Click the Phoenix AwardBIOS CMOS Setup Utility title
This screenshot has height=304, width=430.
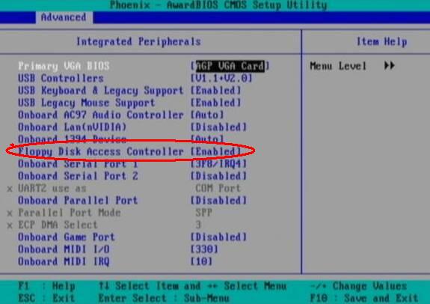(218, 5)
